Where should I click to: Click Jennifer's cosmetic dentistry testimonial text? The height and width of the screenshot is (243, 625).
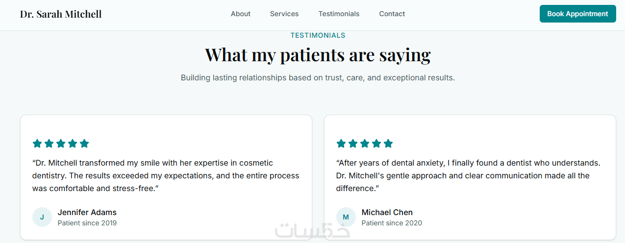pyautogui.click(x=166, y=175)
